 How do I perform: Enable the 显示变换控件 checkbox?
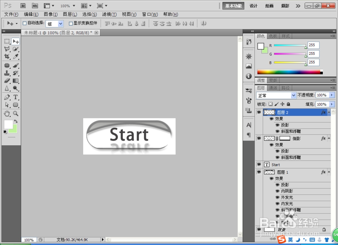click(x=71, y=23)
